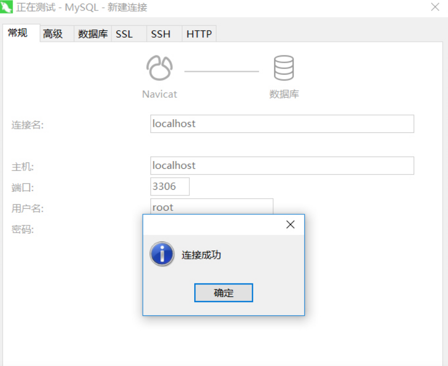Focus the 连接名 input field
The height and width of the screenshot is (366, 448).
282,123
